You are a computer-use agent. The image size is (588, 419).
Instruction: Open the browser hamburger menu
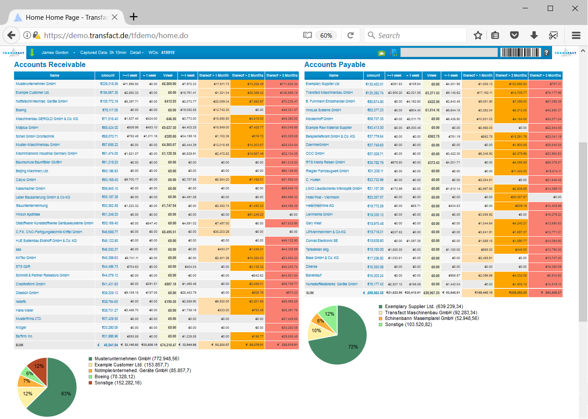576,36
